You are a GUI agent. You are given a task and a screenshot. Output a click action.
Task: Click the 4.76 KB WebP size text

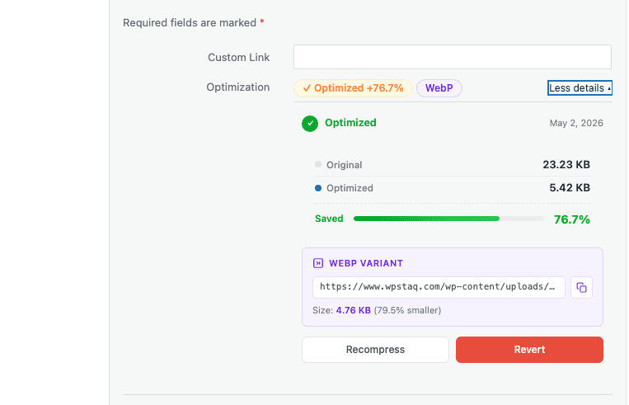354,310
